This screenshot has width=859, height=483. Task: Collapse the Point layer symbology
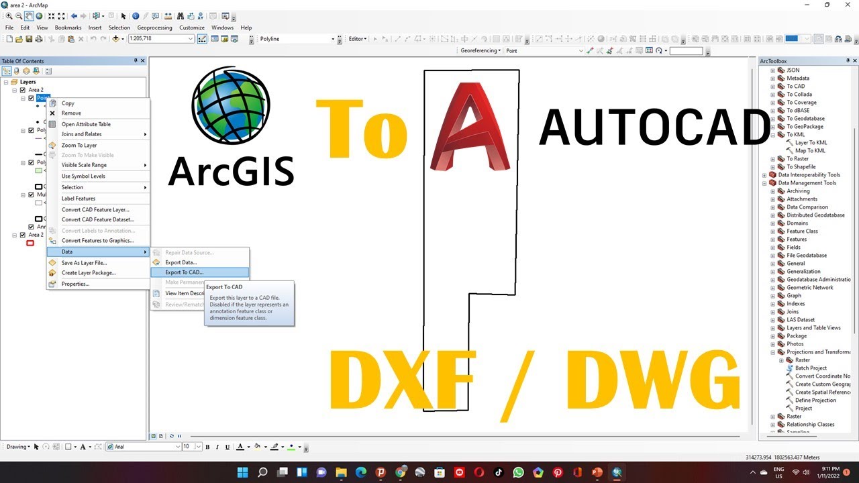23,98
